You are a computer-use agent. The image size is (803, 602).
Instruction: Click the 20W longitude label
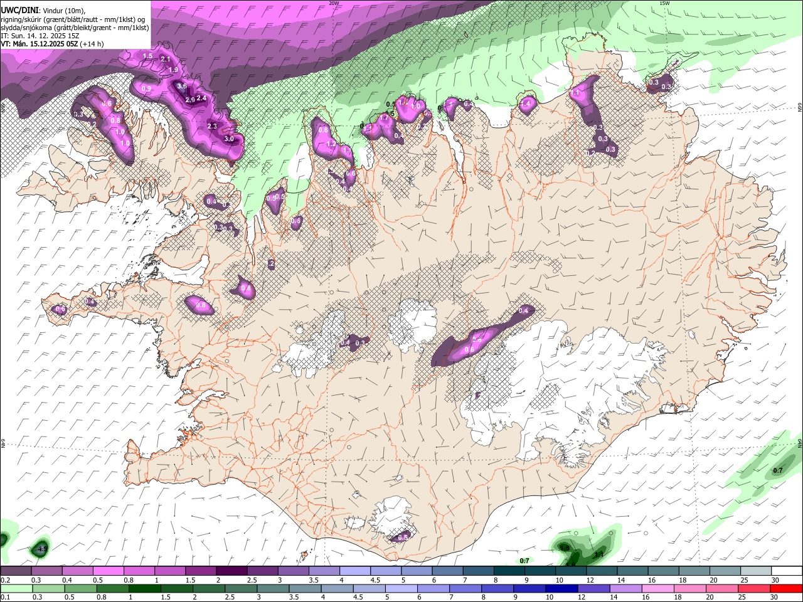[334, 3]
